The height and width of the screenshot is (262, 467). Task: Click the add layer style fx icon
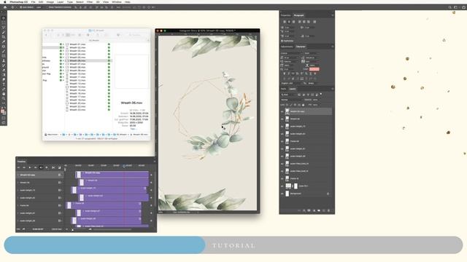coord(304,210)
